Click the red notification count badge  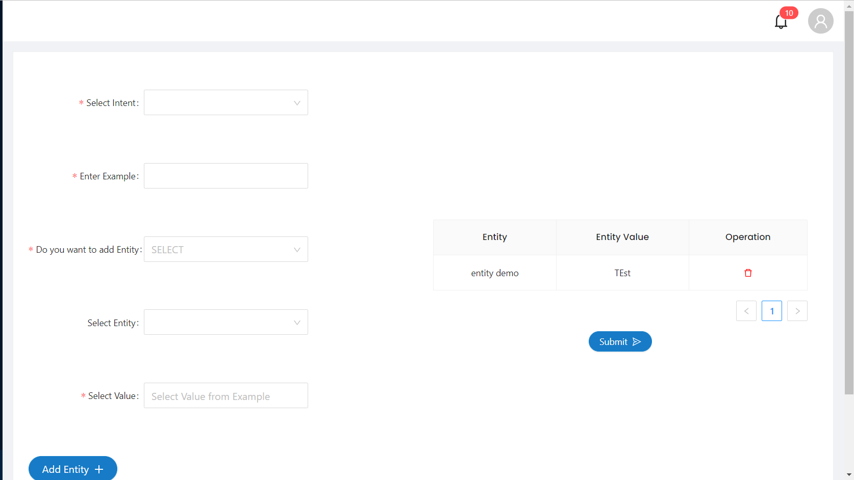click(789, 13)
